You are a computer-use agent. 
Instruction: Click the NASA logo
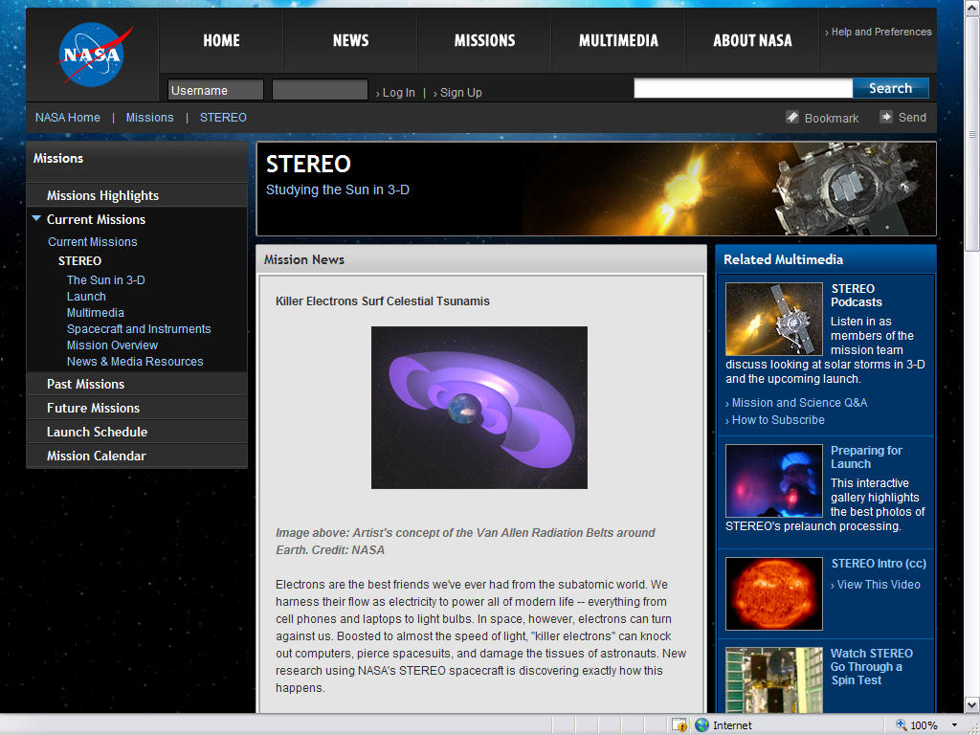point(93,55)
